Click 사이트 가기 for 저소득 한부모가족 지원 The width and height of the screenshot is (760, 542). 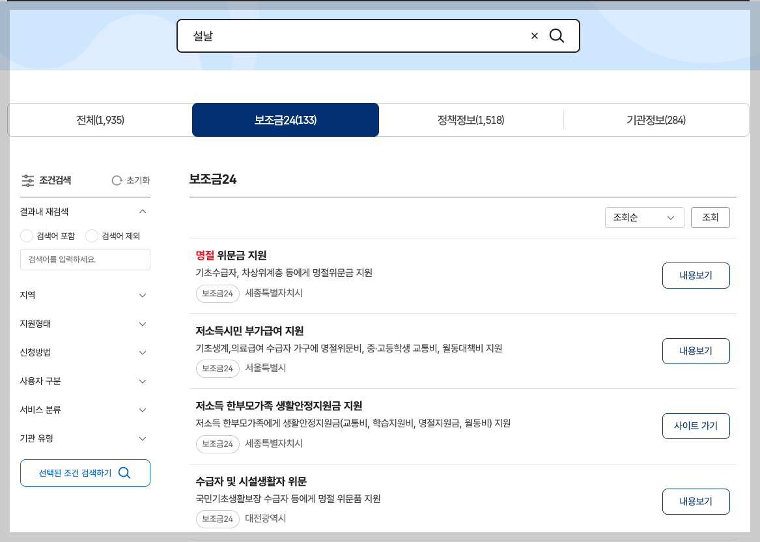(696, 426)
